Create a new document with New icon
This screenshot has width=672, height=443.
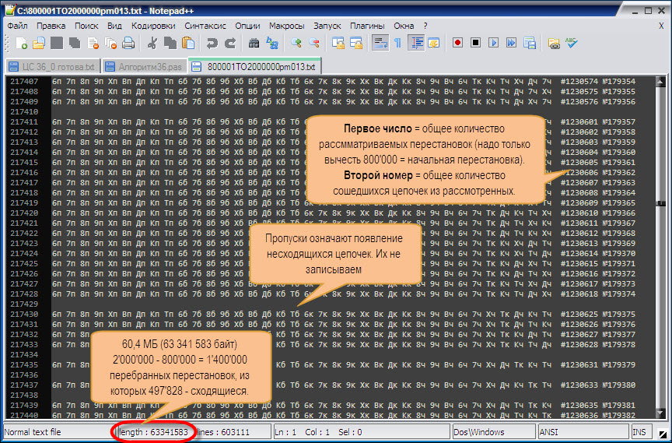21,44
